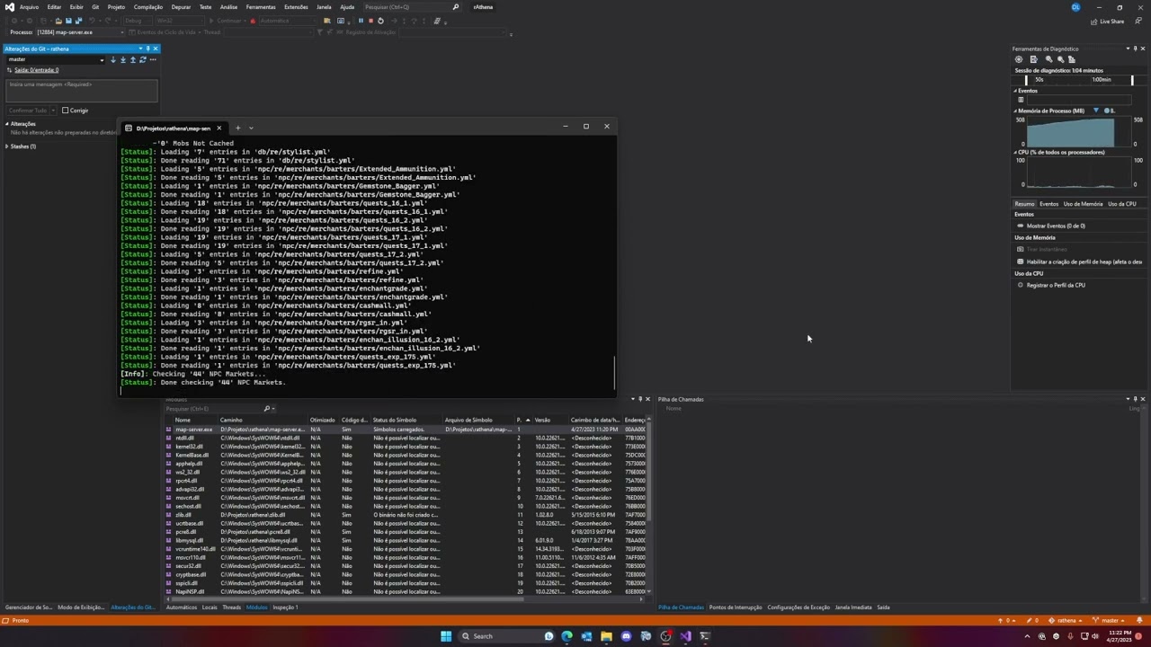Click the Reset View icon in diagnostic tools

pyautogui.click(x=1072, y=59)
